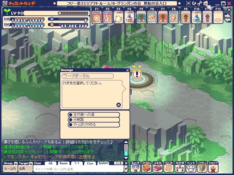234x175 pixels.
Task: Switch to previous shortcut KEY page
Action: pyautogui.click(x=227, y=20)
